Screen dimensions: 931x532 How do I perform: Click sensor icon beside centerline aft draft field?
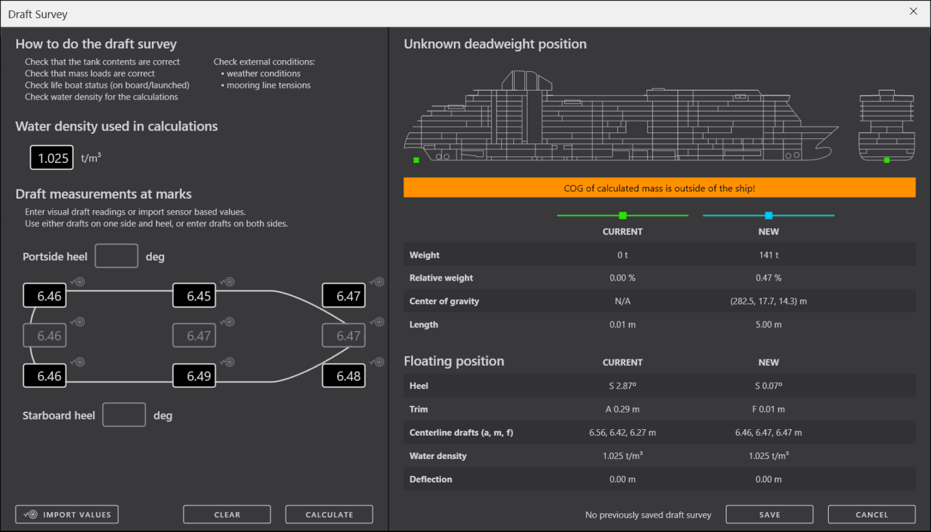click(78, 322)
